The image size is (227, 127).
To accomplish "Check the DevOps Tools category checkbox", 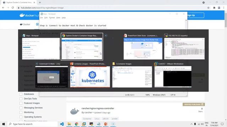I will pos(21,99).
